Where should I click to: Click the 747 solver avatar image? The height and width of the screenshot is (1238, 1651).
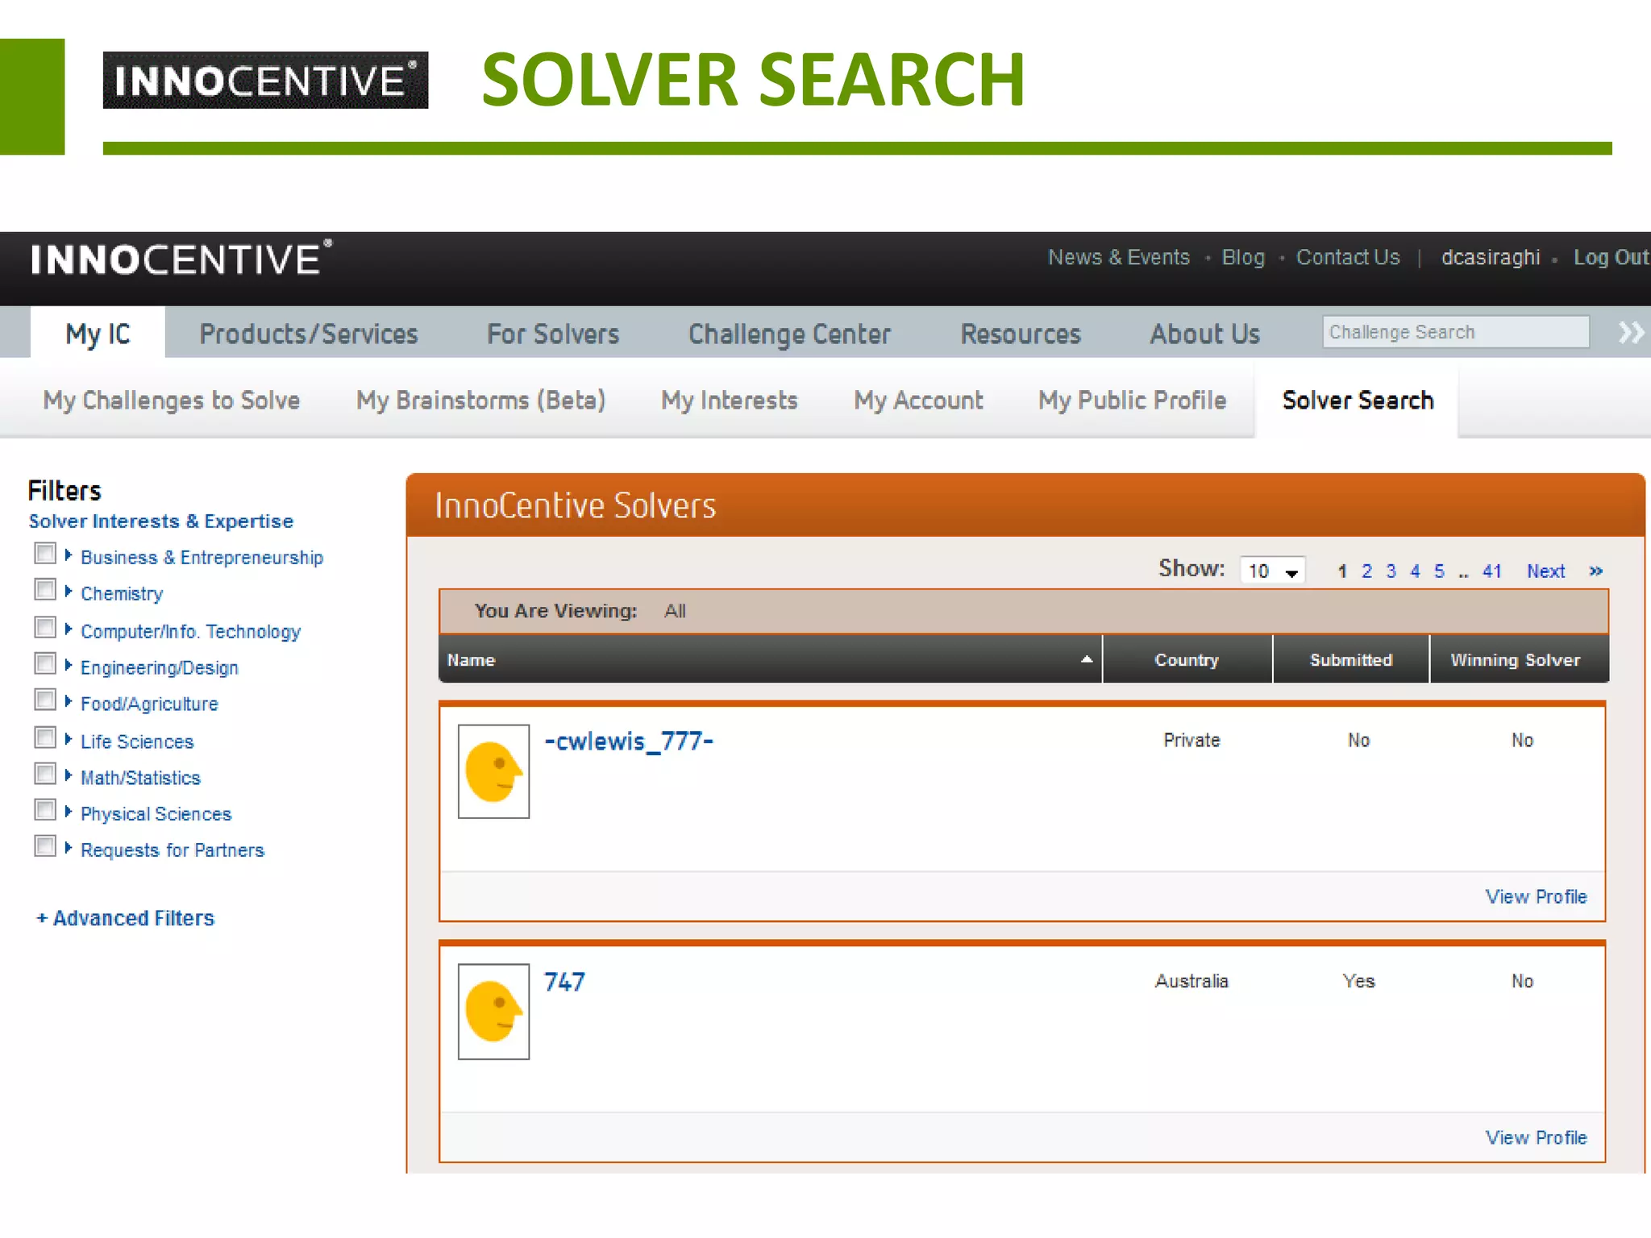pos(493,1012)
